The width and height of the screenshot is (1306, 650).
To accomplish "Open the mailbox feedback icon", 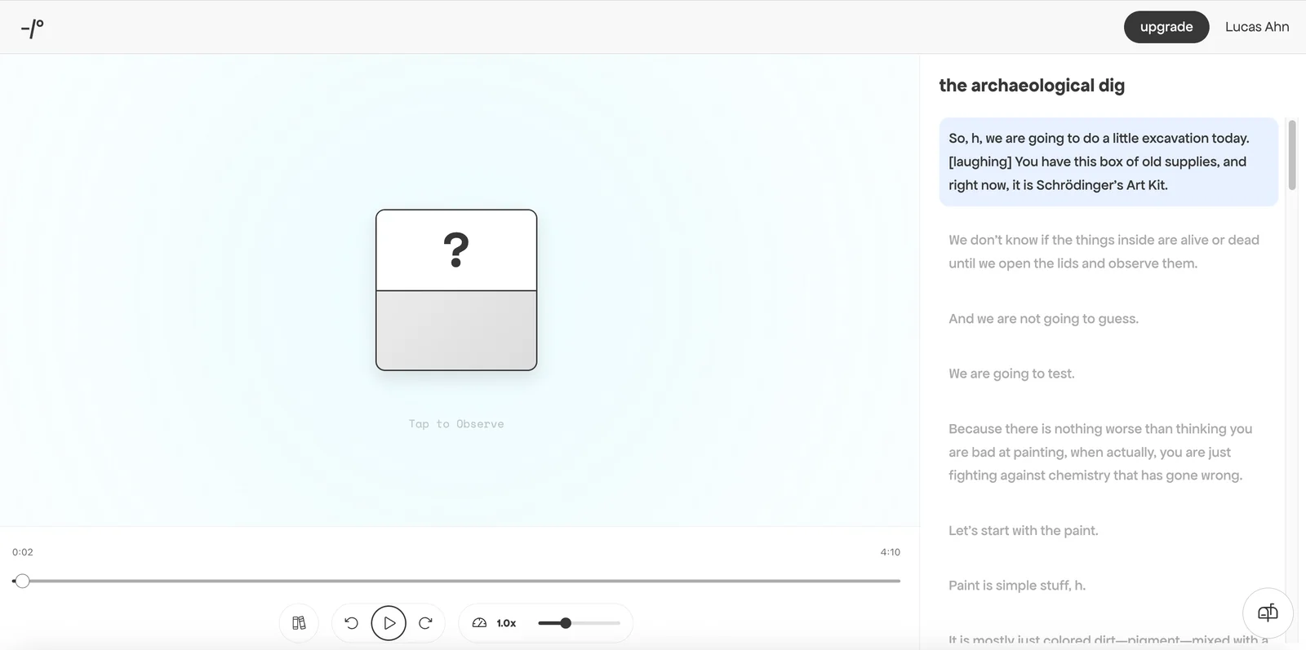I will point(1267,613).
